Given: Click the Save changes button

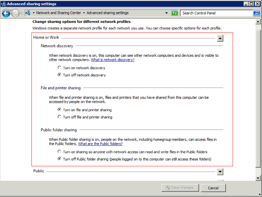Looking at the screenshot, I should click(180, 188).
